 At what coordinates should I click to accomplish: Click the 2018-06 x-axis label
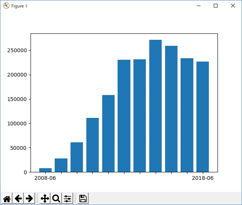[203, 178]
